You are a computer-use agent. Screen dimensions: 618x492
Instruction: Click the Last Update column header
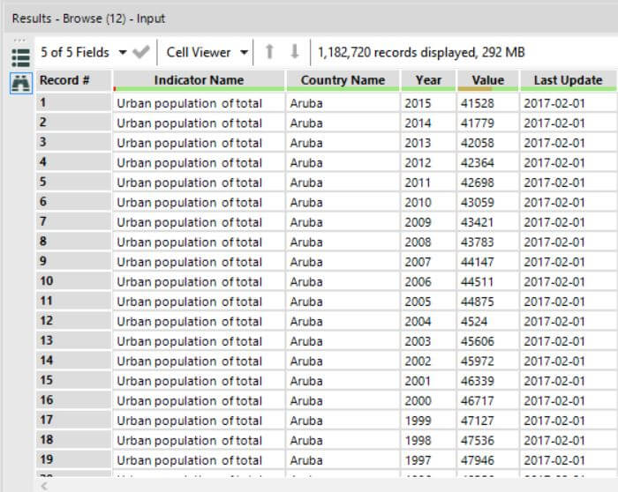[x=568, y=80]
